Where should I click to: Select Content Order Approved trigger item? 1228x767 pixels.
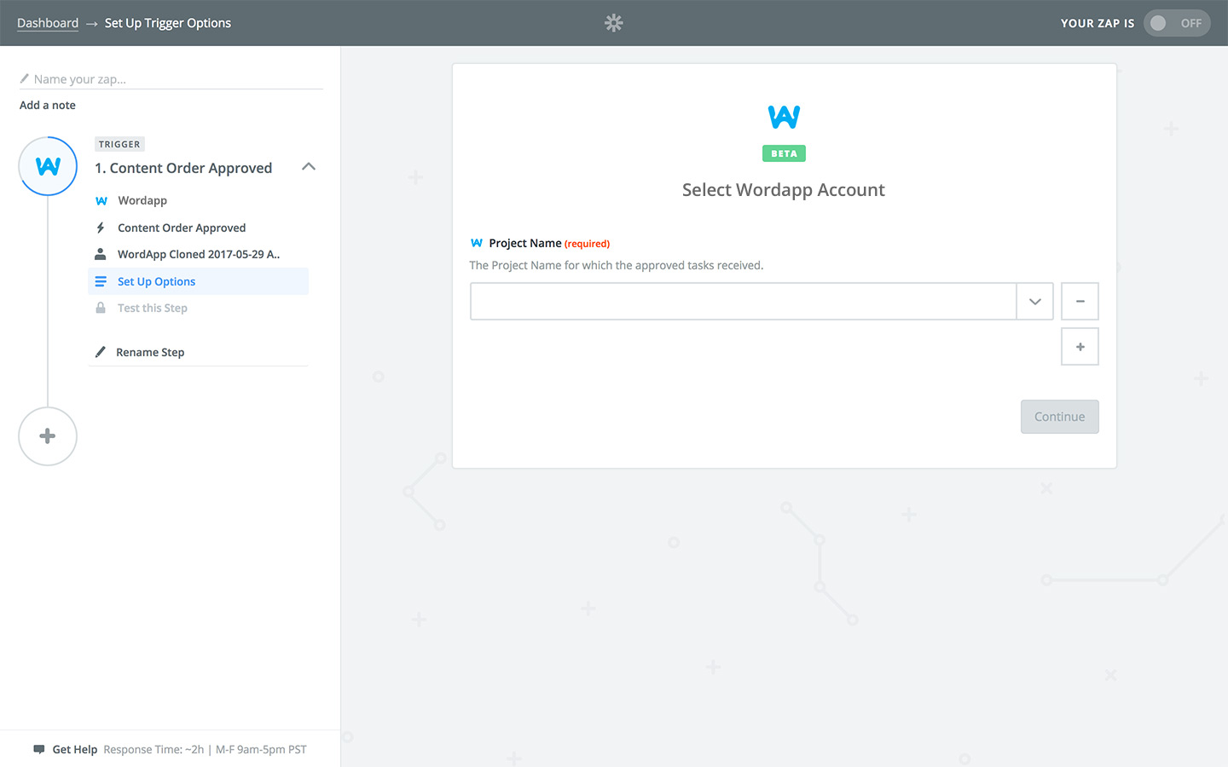tap(198, 228)
